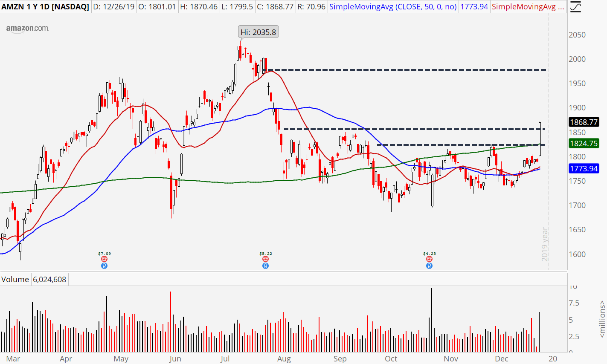Viewport: 607px width, 364px height.
Task: Click the Sep label on the time axis
Action: click(x=340, y=359)
